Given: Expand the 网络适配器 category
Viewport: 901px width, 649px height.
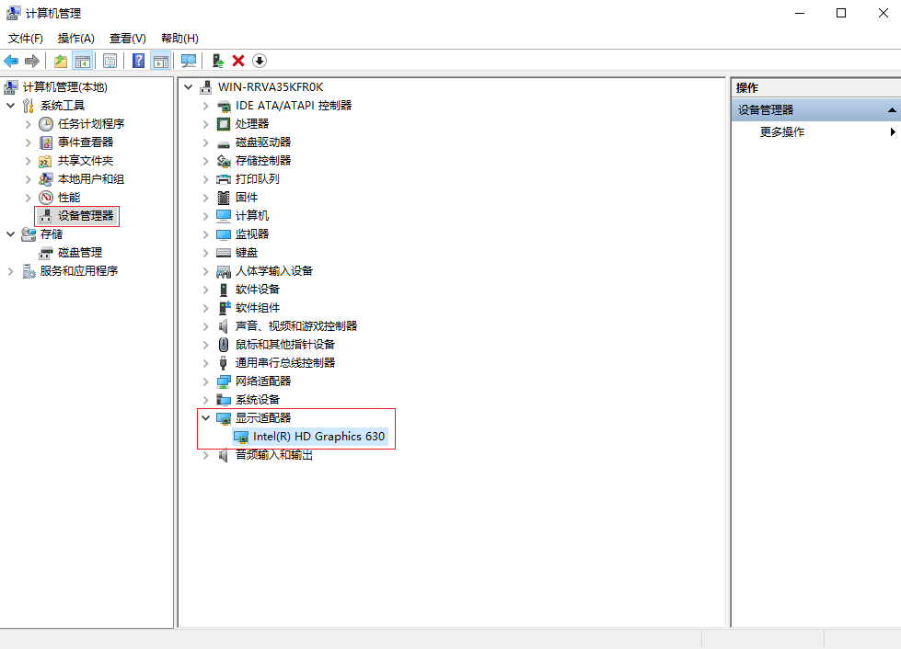Looking at the screenshot, I should coord(206,381).
